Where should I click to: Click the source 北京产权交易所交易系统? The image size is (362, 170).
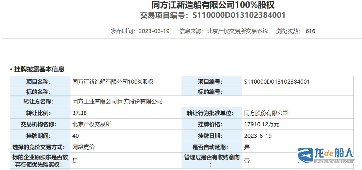[237, 31]
